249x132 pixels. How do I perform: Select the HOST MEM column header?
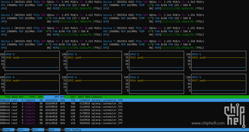click(84, 97)
